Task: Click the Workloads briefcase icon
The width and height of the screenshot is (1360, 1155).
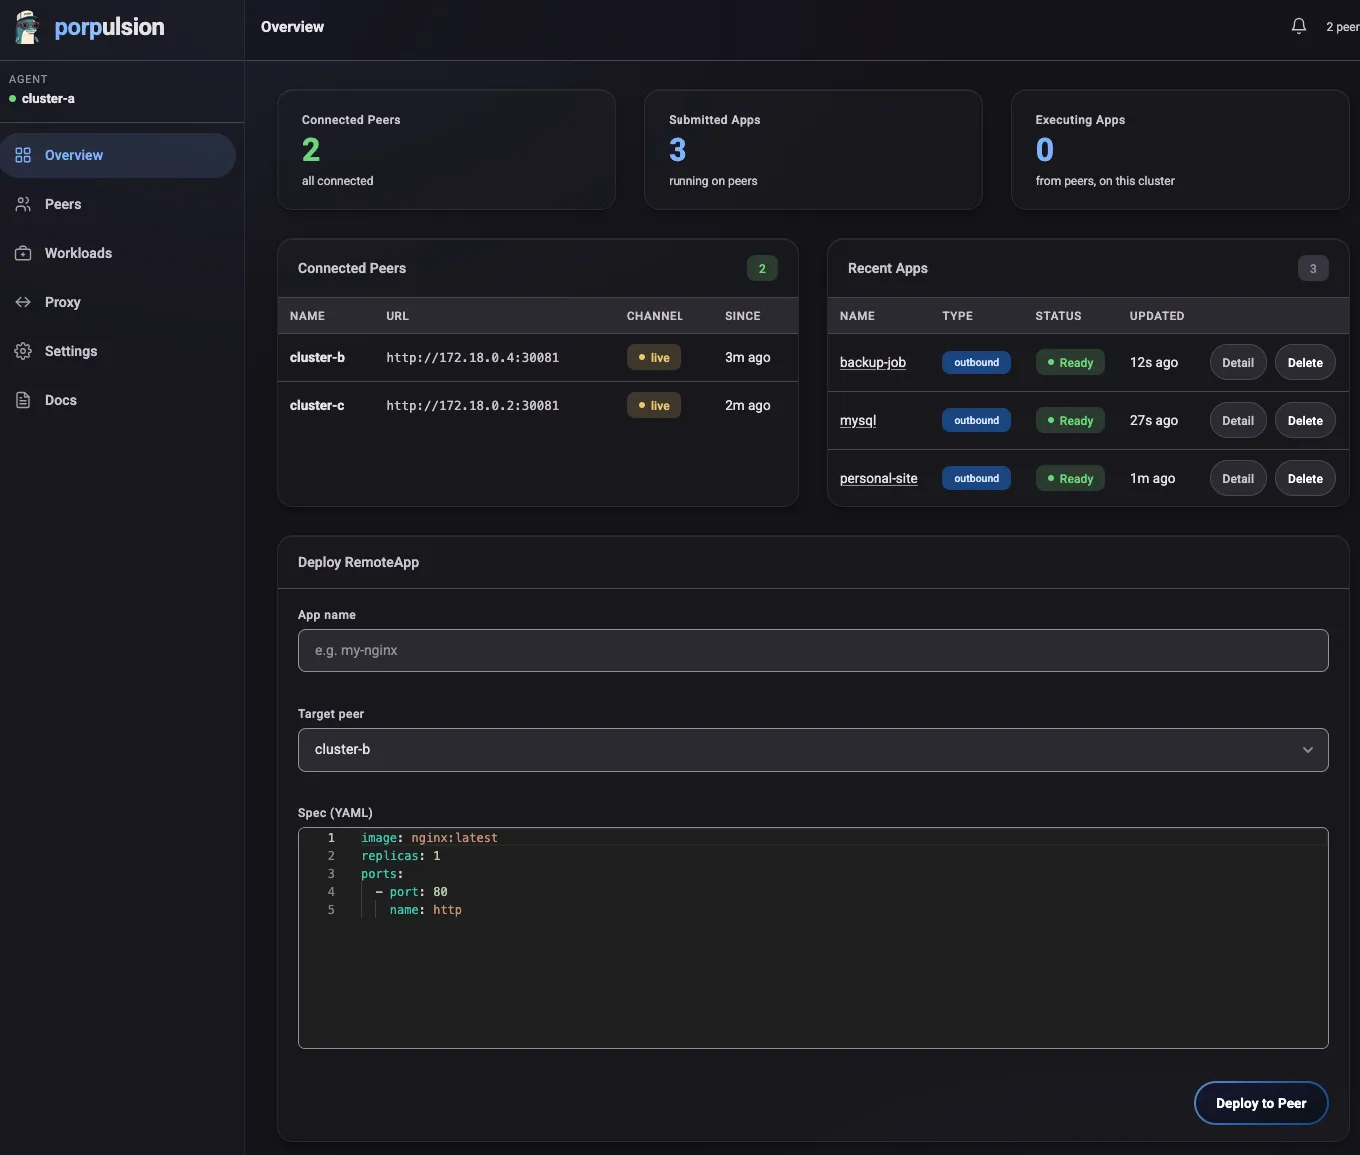Action: pos(23,253)
